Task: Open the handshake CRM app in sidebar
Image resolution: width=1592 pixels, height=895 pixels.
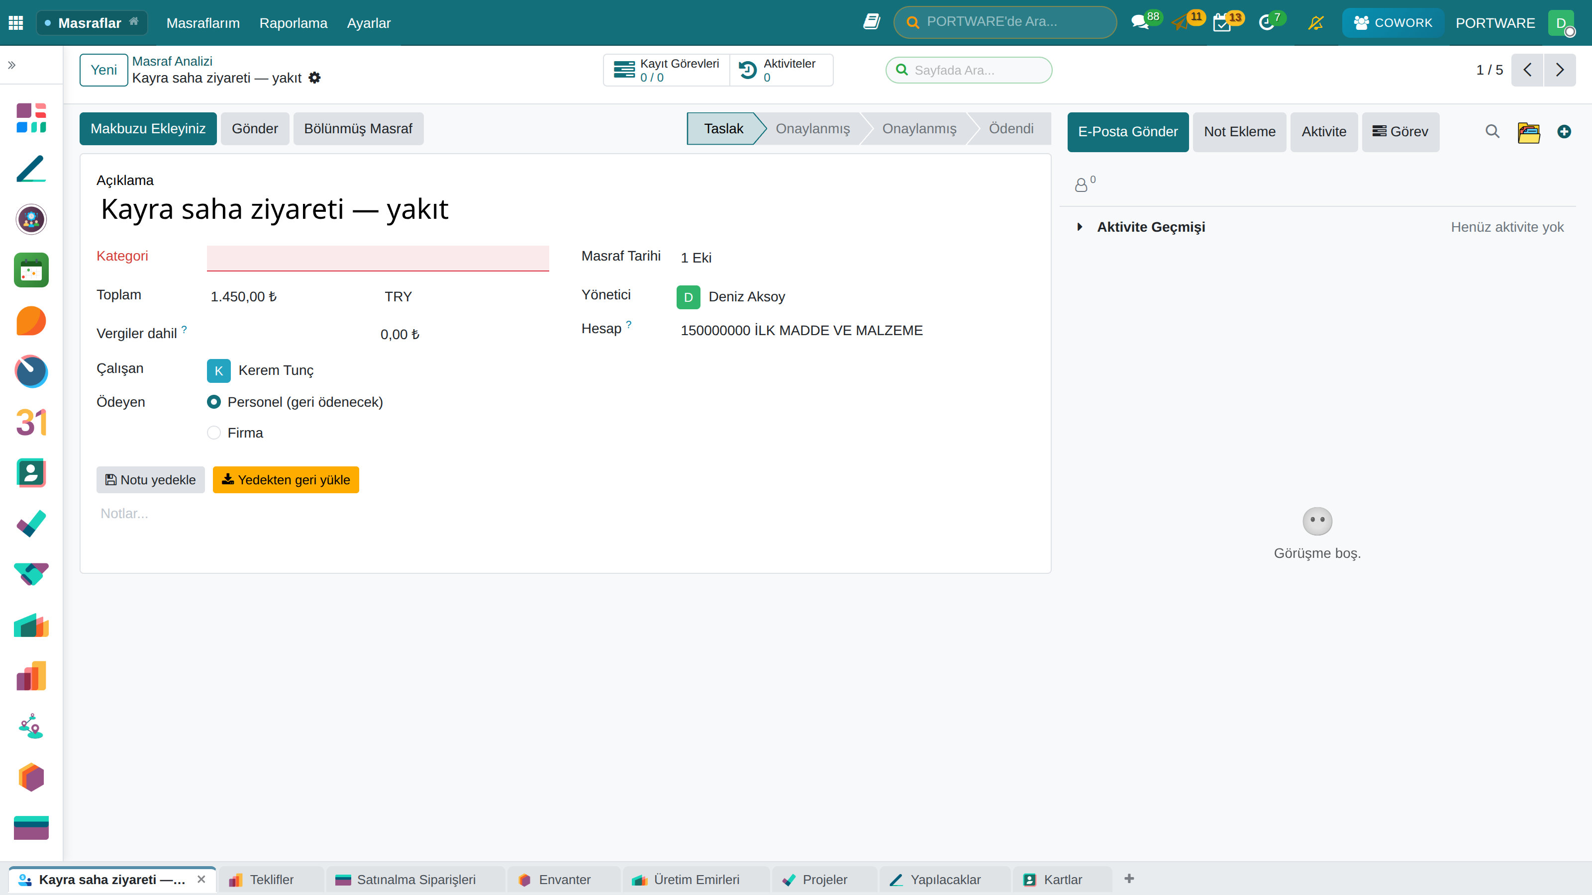Action: point(31,574)
